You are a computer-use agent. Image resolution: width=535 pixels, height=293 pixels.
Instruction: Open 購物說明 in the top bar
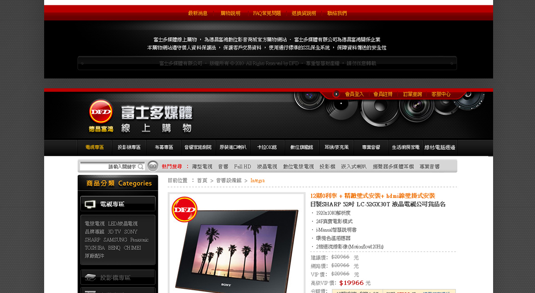click(x=230, y=13)
